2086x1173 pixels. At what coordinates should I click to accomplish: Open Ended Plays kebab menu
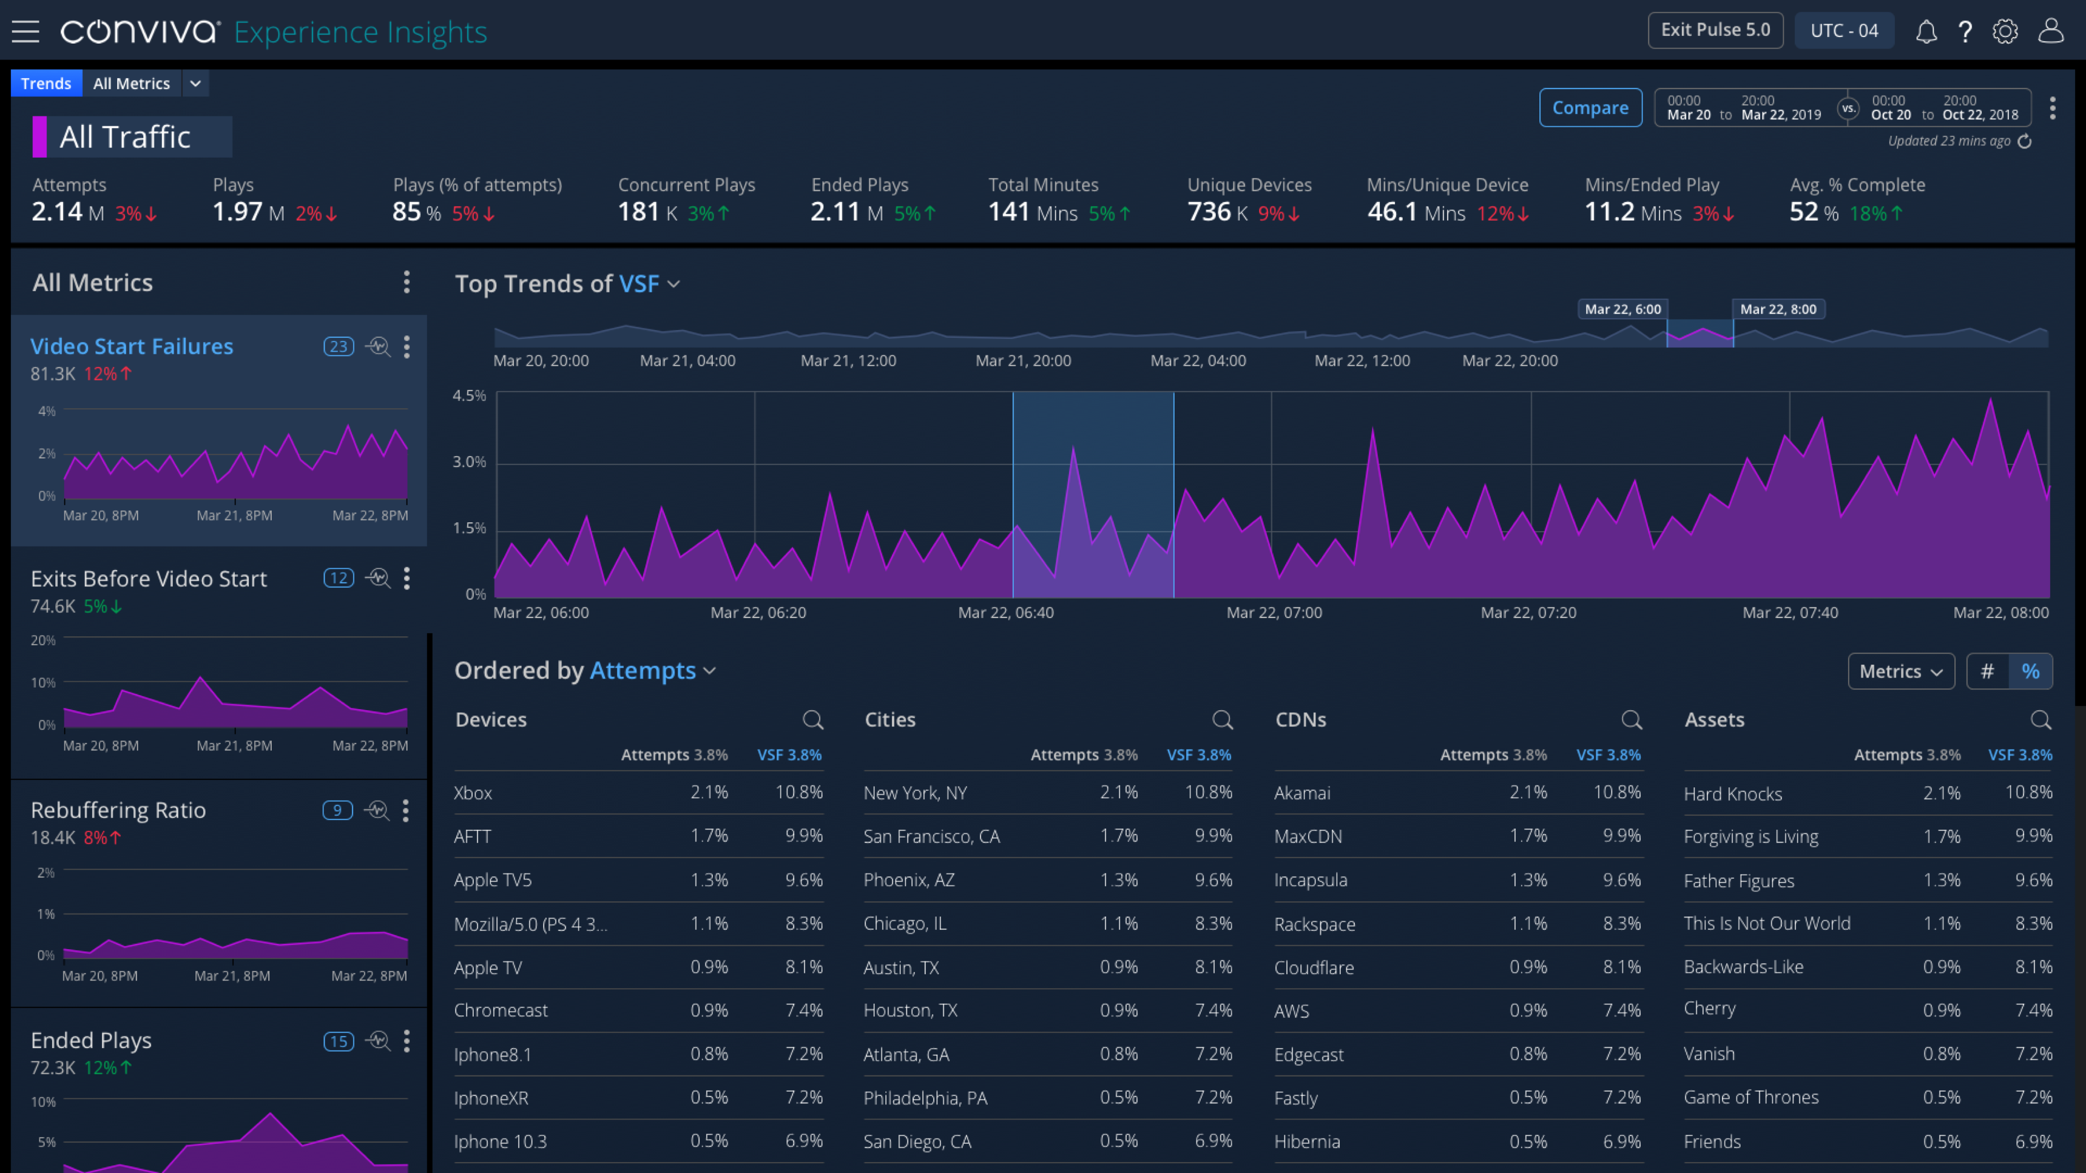pos(407,1041)
